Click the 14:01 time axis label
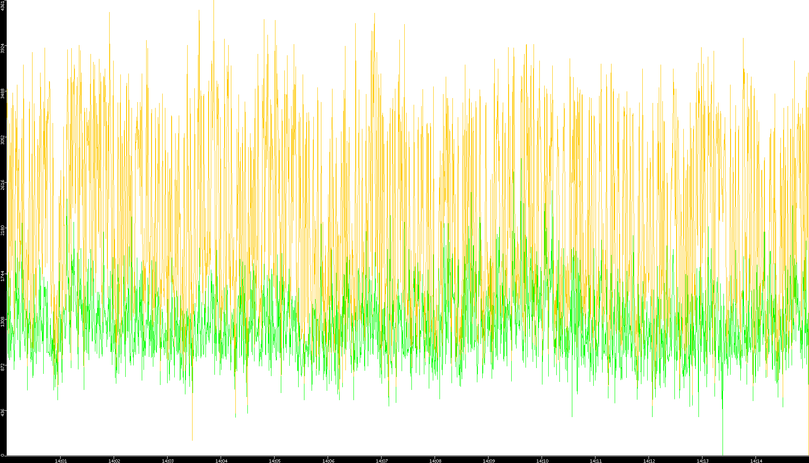The height and width of the screenshot is (463, 809). pos(61,461)
